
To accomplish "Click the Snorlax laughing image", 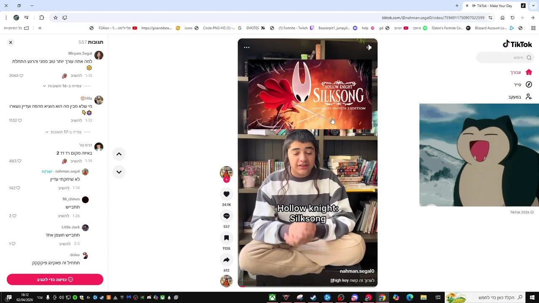I will pos(479,155).
